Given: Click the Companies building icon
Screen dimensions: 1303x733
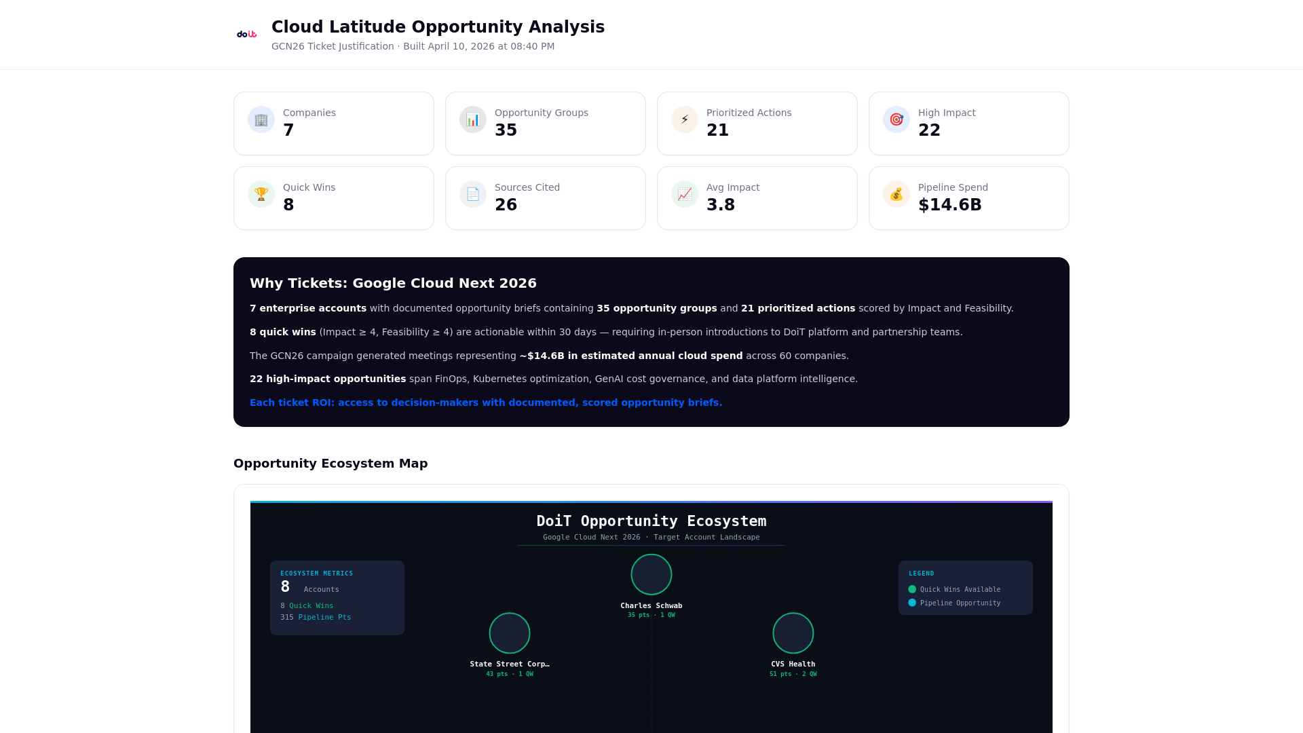Looking at the screenshot, I should [x=261, y=119].
